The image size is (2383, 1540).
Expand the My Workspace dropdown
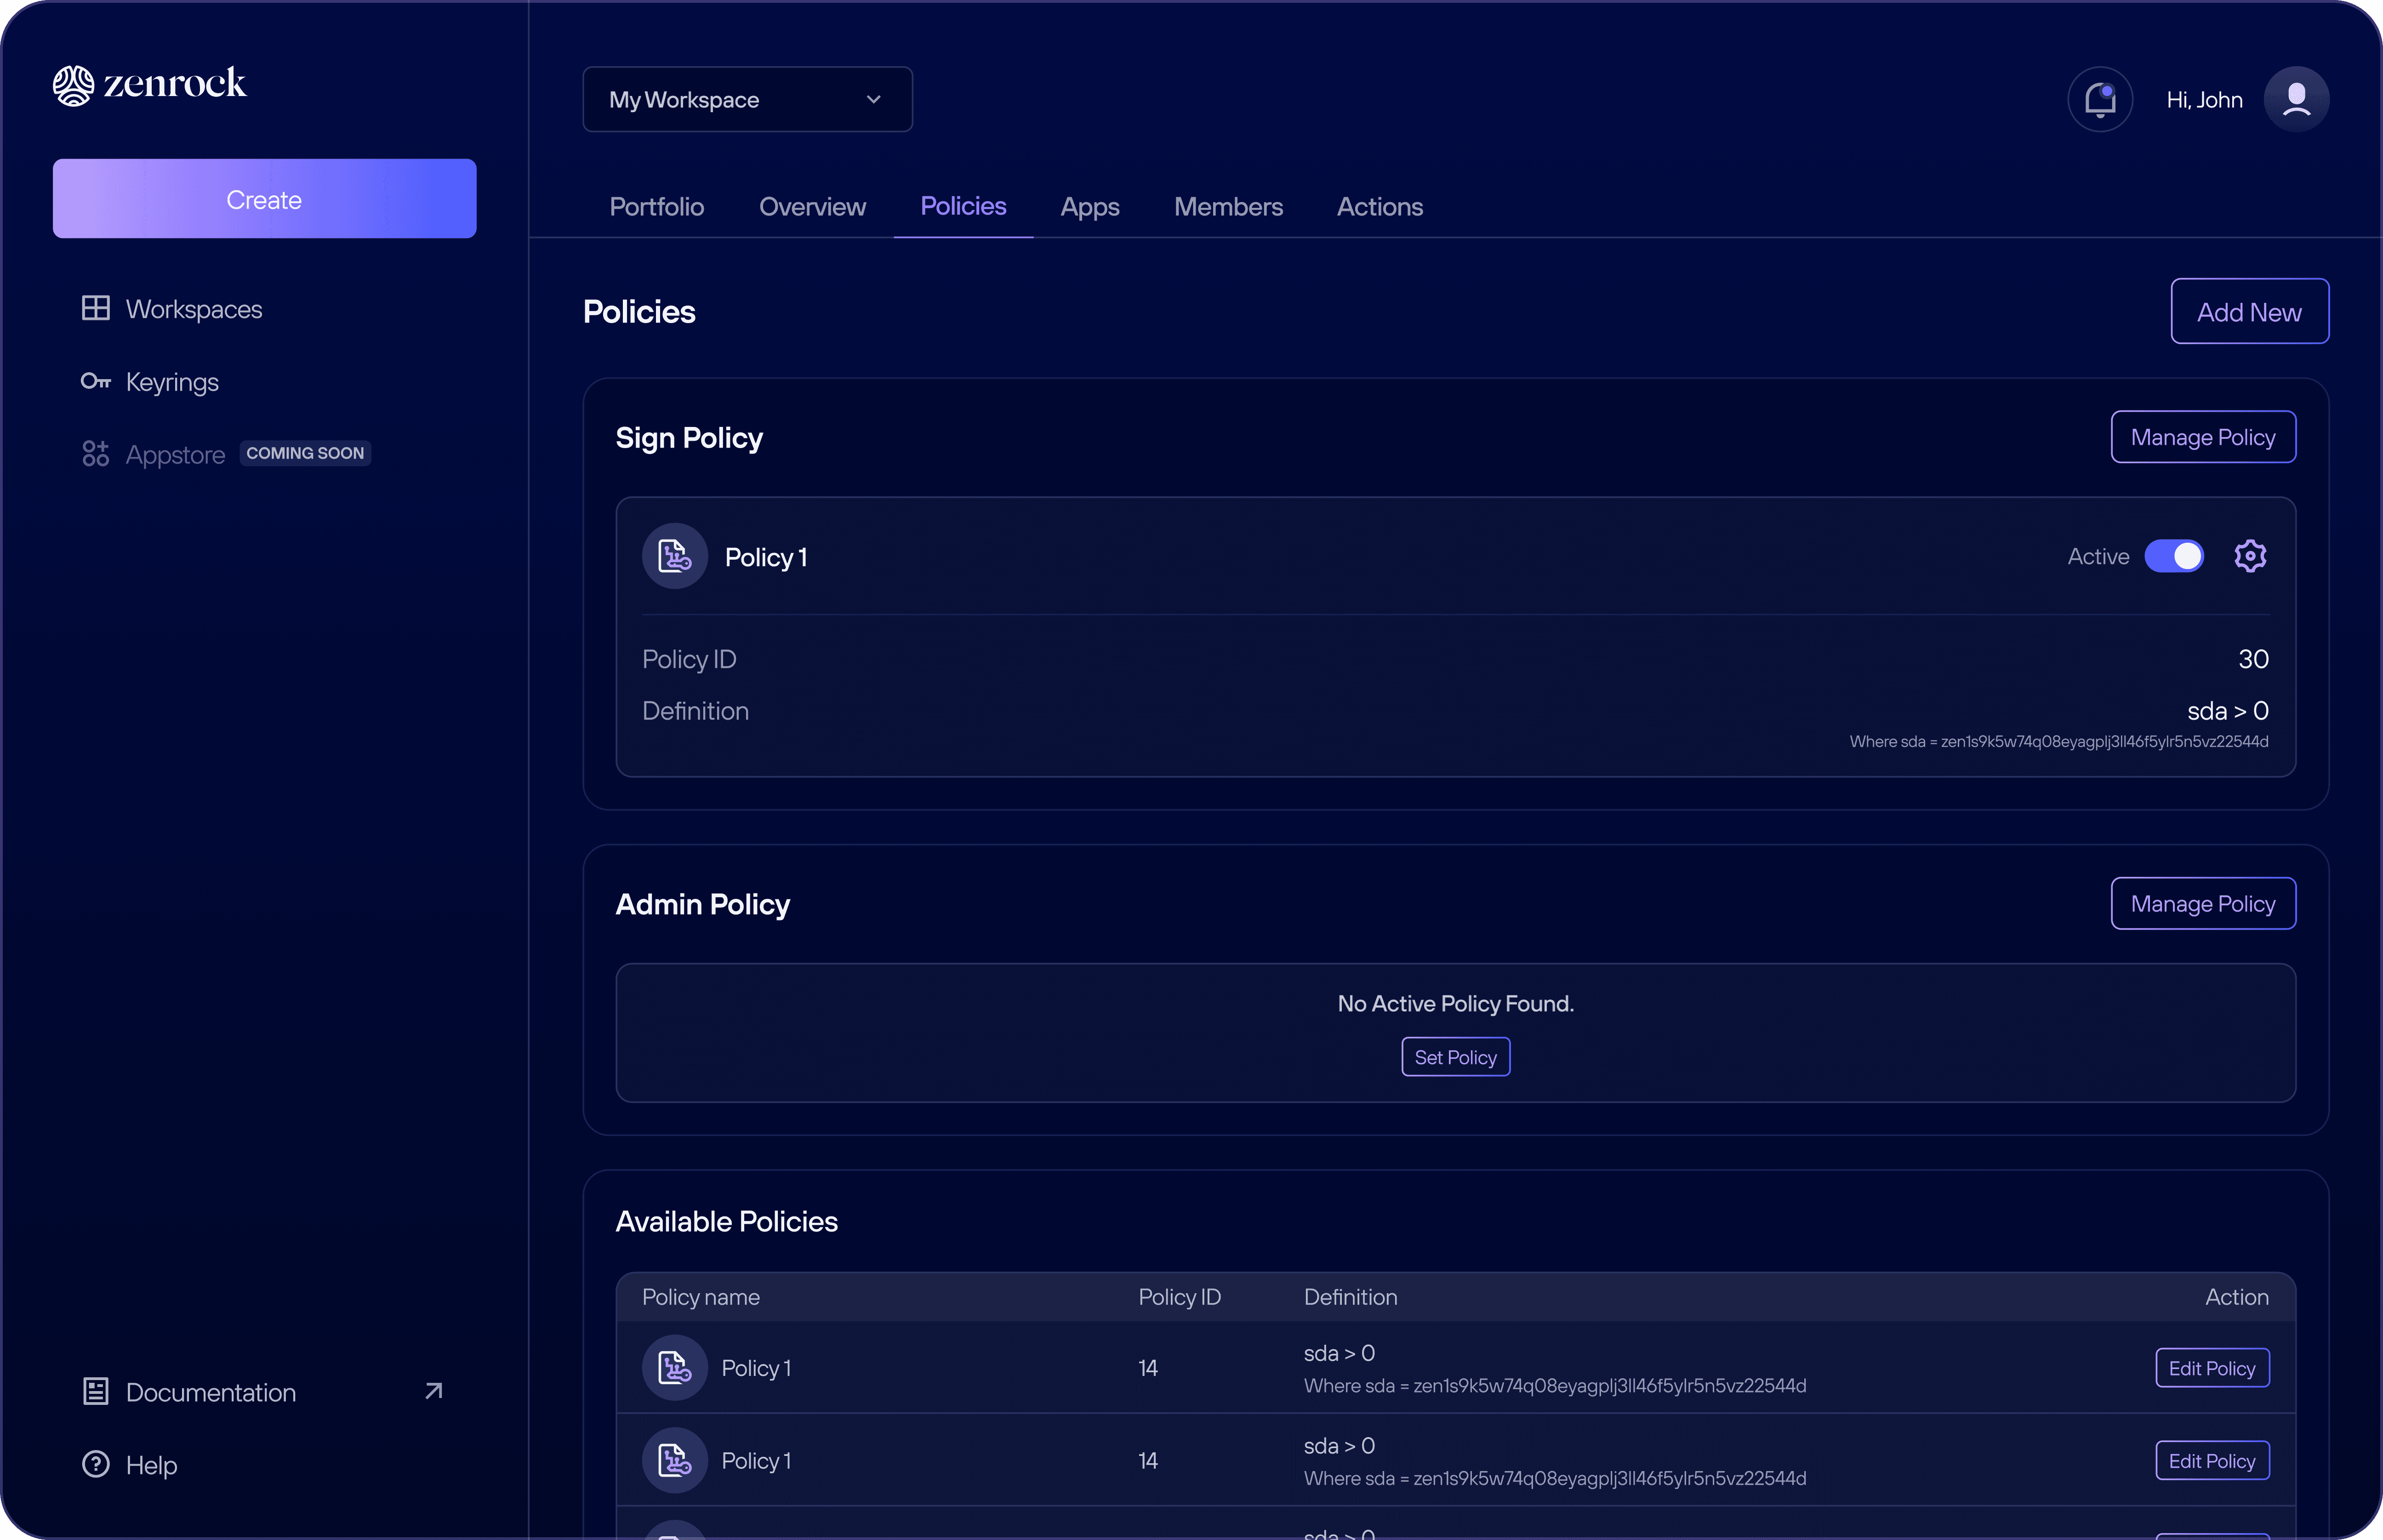(x=747, y=99)
